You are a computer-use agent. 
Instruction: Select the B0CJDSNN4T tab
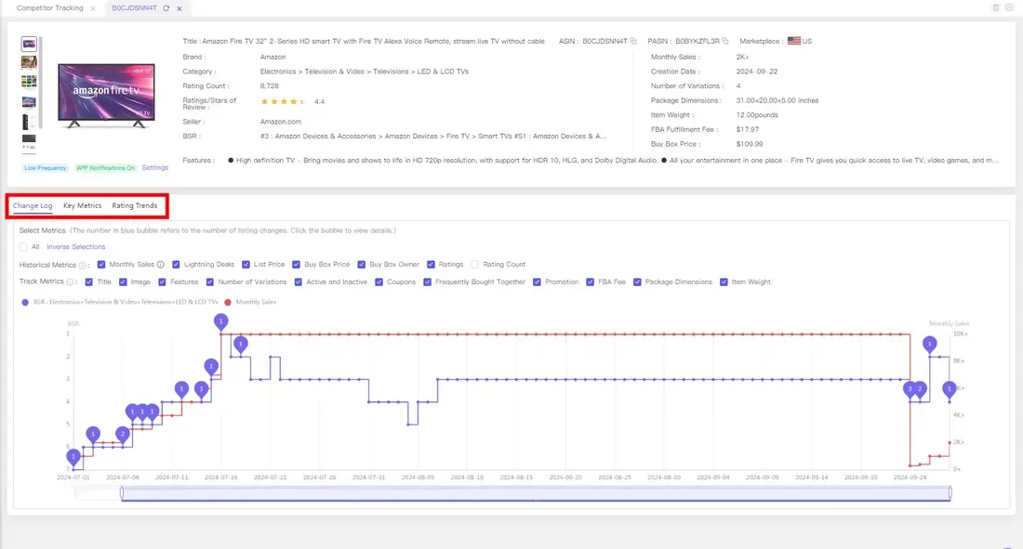(x=135, y=8)
